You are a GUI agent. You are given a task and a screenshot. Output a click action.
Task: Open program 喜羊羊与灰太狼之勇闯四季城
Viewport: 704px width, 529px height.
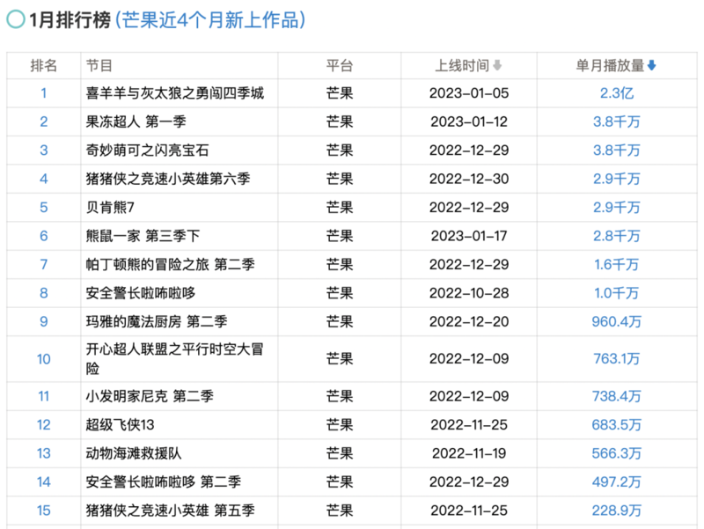pyautogui.click(x=174, y=93)
